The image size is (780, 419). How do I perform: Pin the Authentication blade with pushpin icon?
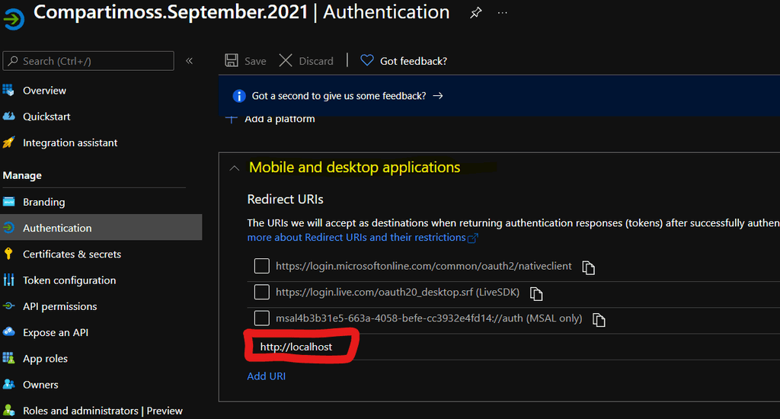coord(475,12)
